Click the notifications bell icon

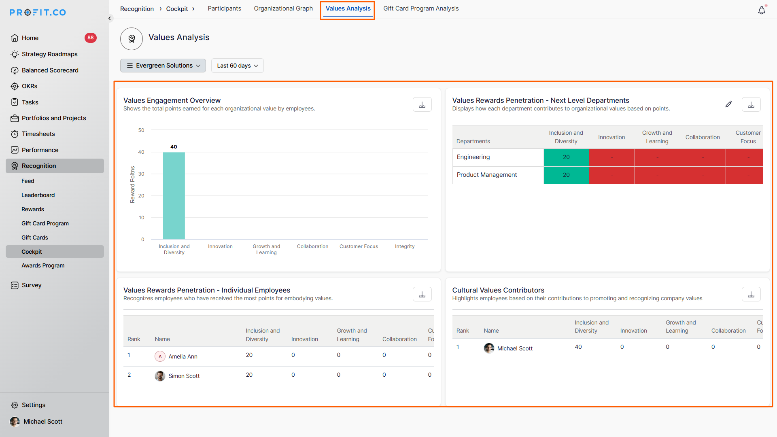761,11
